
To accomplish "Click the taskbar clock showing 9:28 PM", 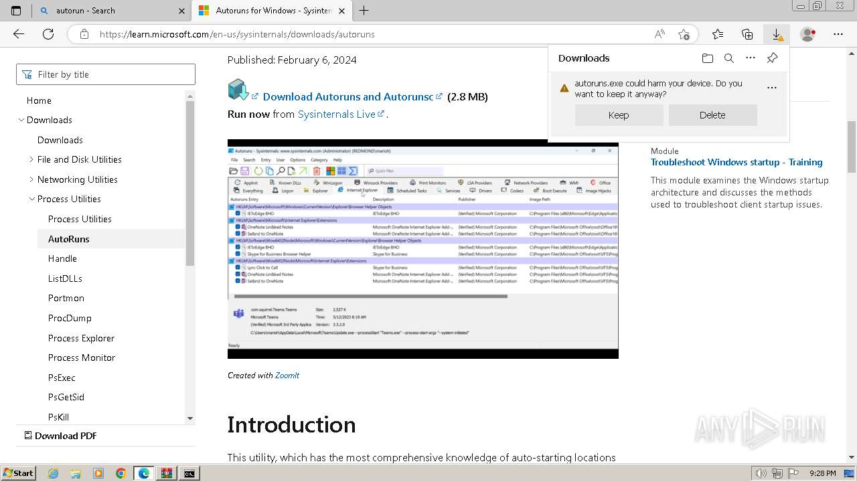I will [822, 473].
